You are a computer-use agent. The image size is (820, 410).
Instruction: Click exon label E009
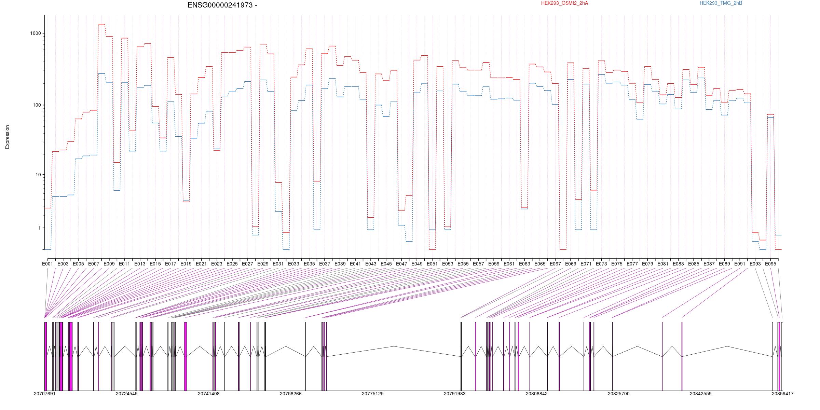point(109,264)
